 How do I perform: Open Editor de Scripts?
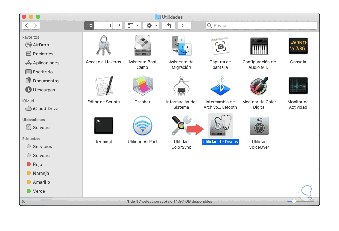click(x=104, y=86)
